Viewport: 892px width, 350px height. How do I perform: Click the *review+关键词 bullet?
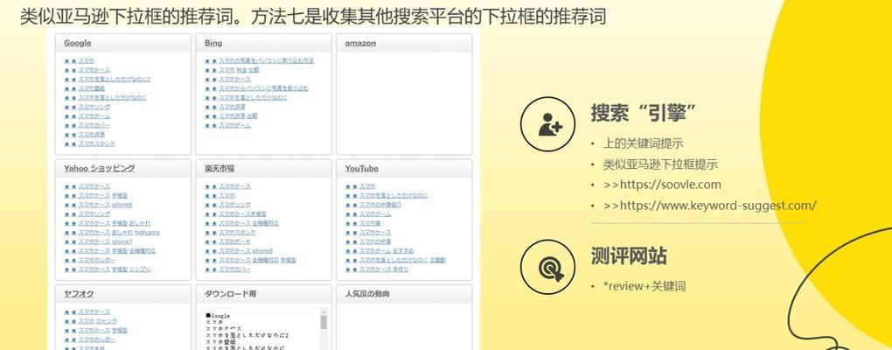tap(645, 286)
